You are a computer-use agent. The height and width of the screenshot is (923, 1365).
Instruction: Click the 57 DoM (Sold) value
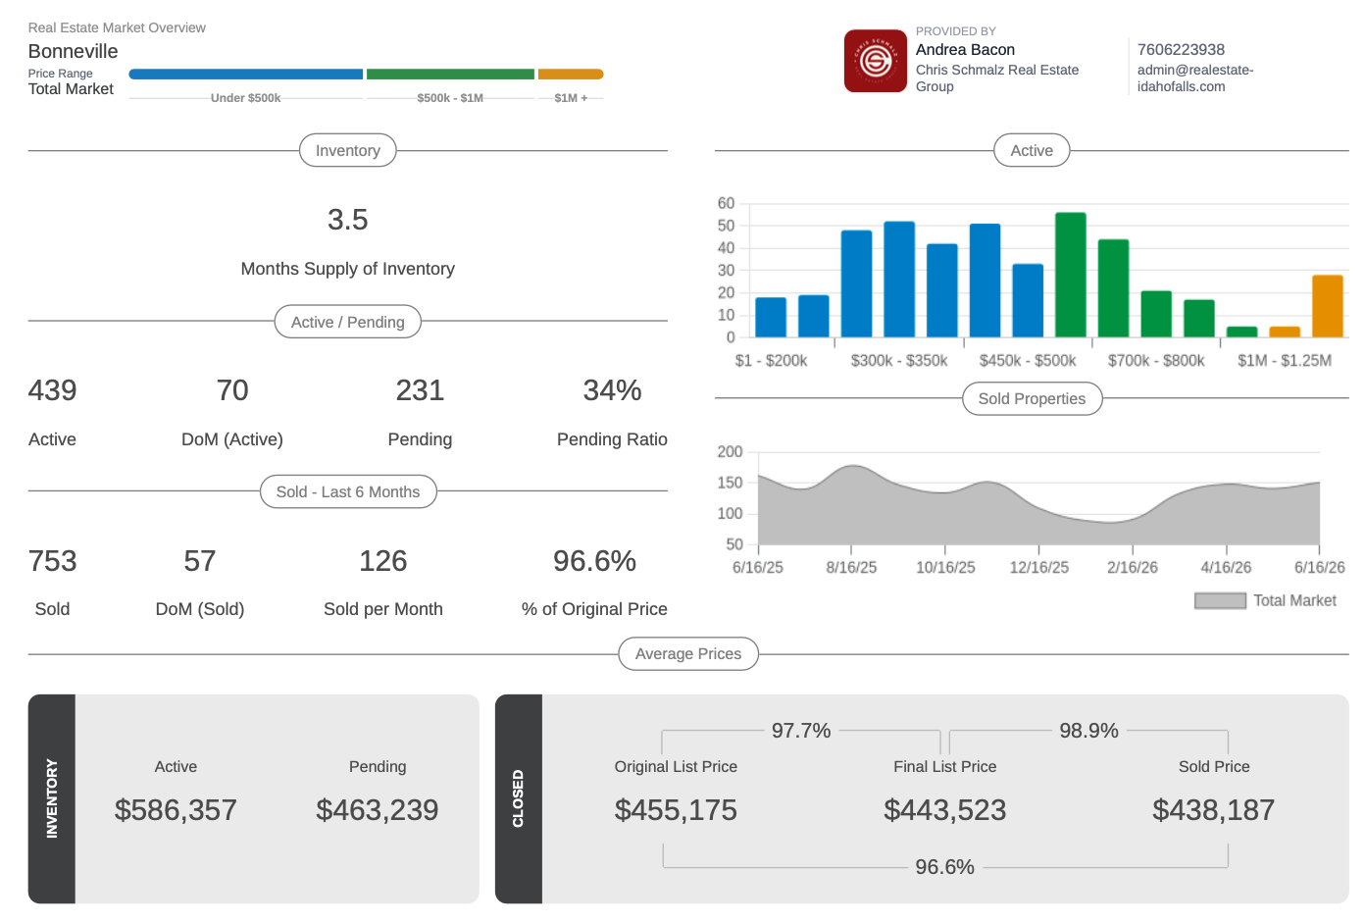(x=200, y=561)
